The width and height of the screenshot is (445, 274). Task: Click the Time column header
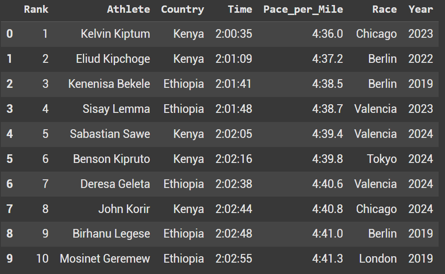click(240, 9)
